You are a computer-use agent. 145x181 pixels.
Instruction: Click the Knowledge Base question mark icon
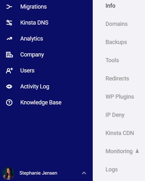tap(9, 102)
